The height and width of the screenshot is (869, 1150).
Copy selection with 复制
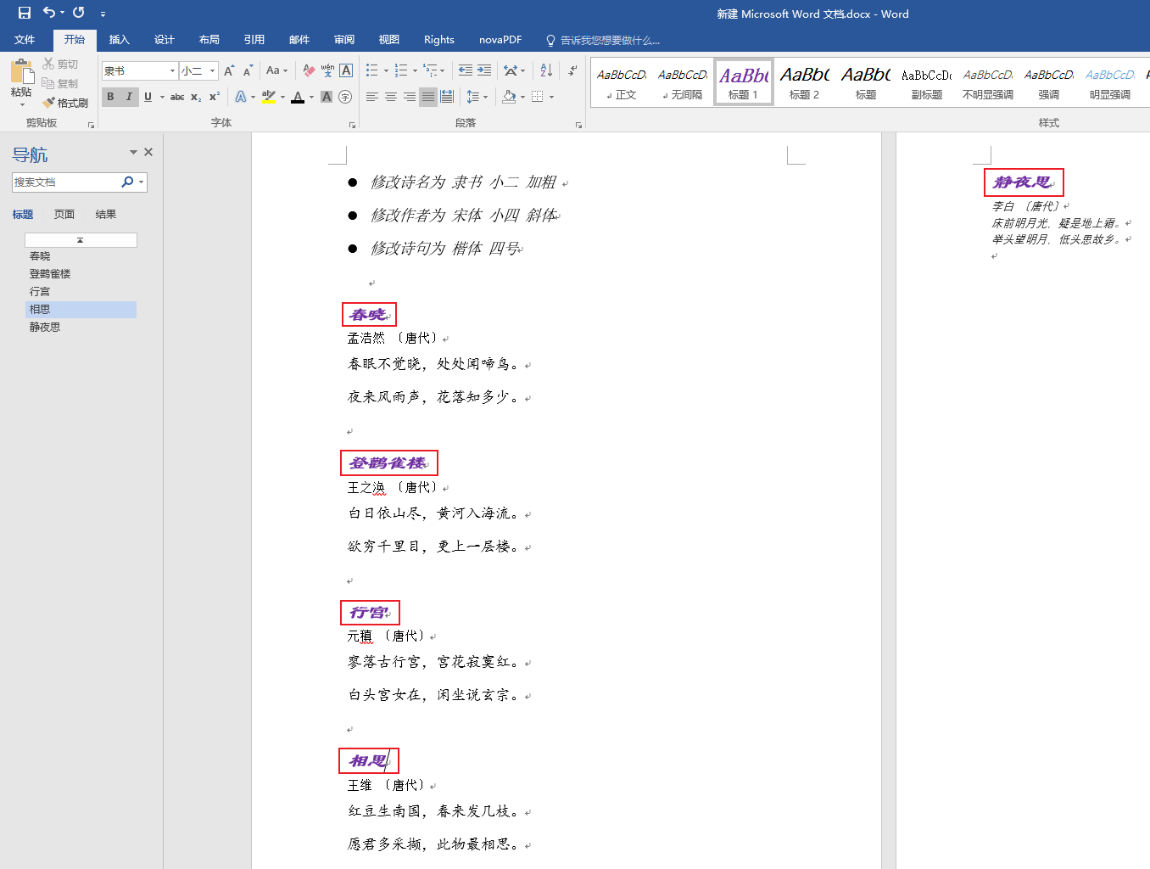point(60,83)
